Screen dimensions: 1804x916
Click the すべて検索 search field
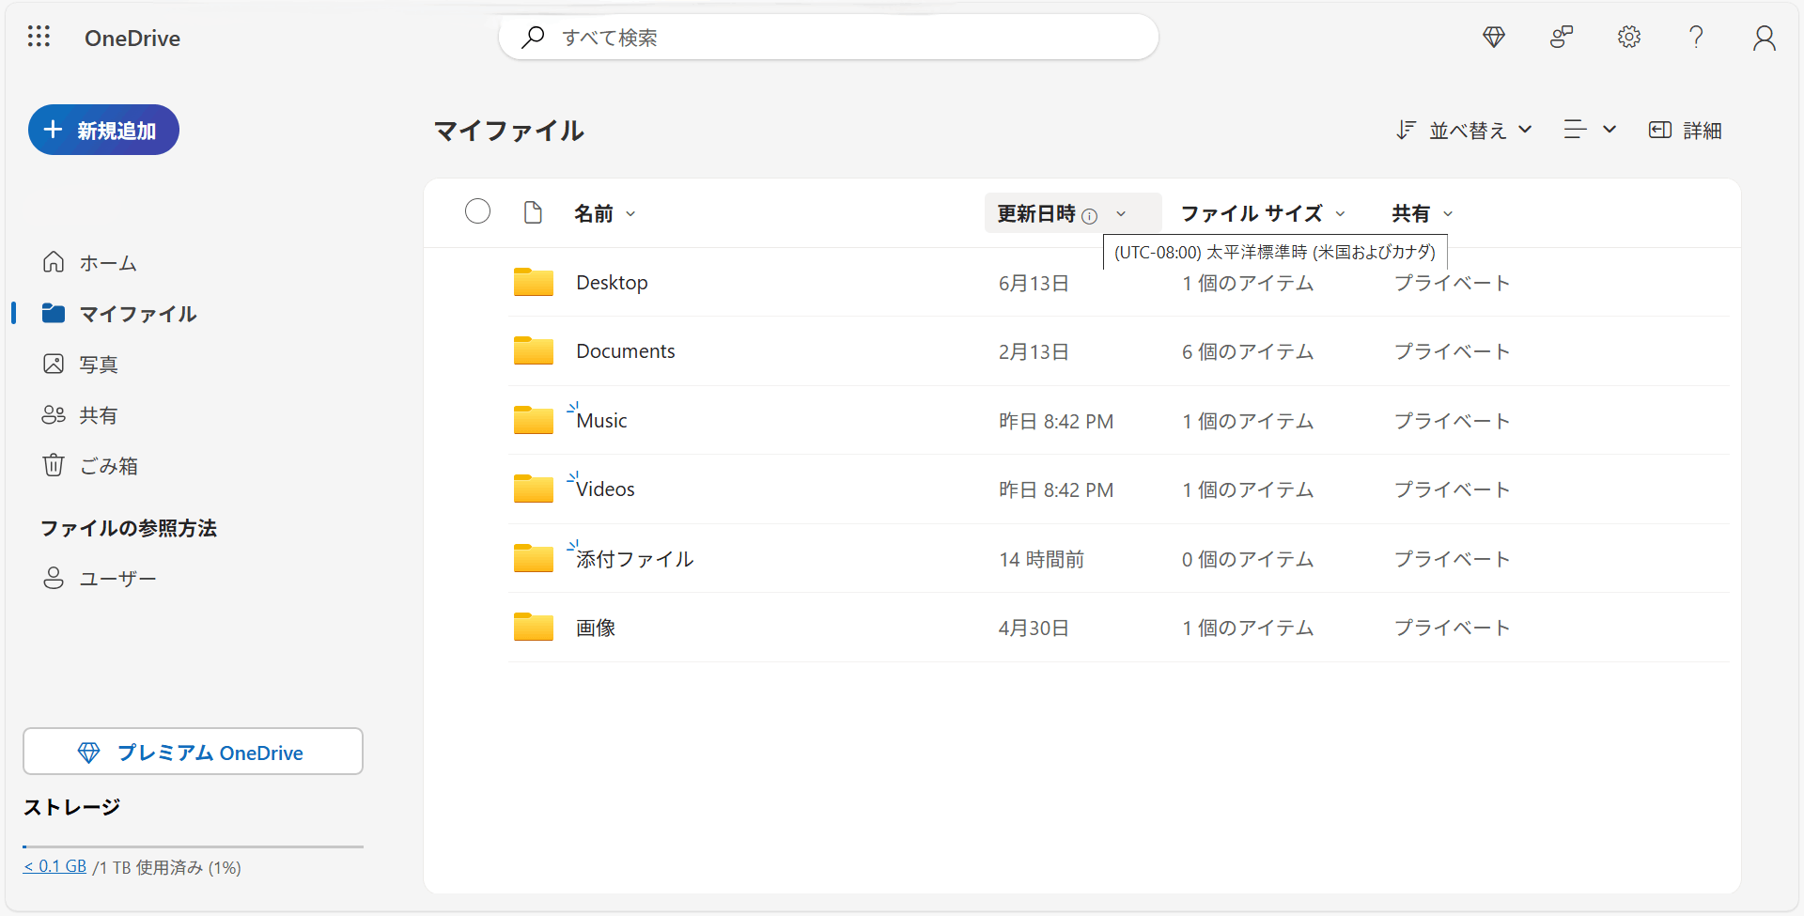pyautogui.click(x=827, y=37)
